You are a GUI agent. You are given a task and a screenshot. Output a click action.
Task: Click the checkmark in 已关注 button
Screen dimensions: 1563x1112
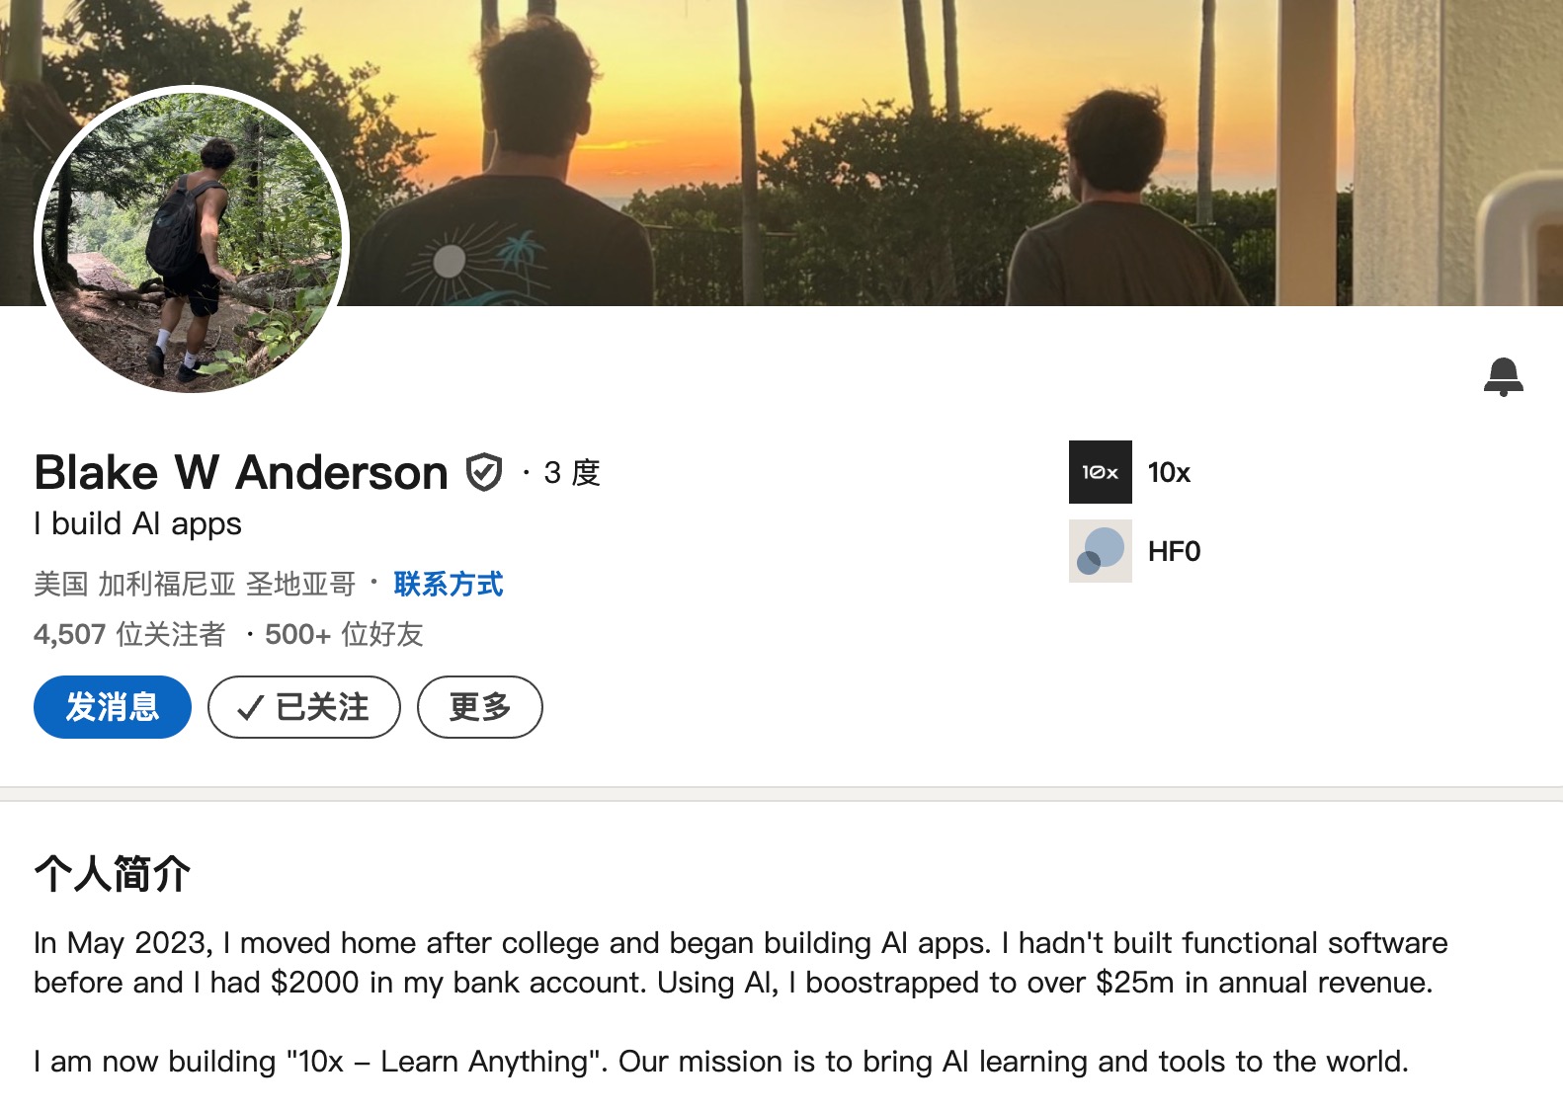(251, 707)
